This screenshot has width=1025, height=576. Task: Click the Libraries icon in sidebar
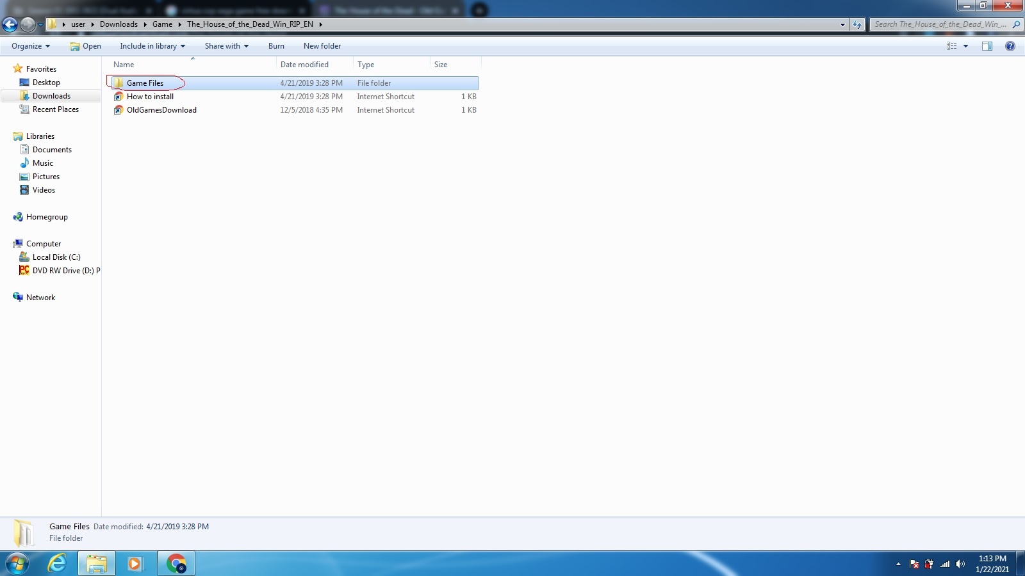pos(18,136)
